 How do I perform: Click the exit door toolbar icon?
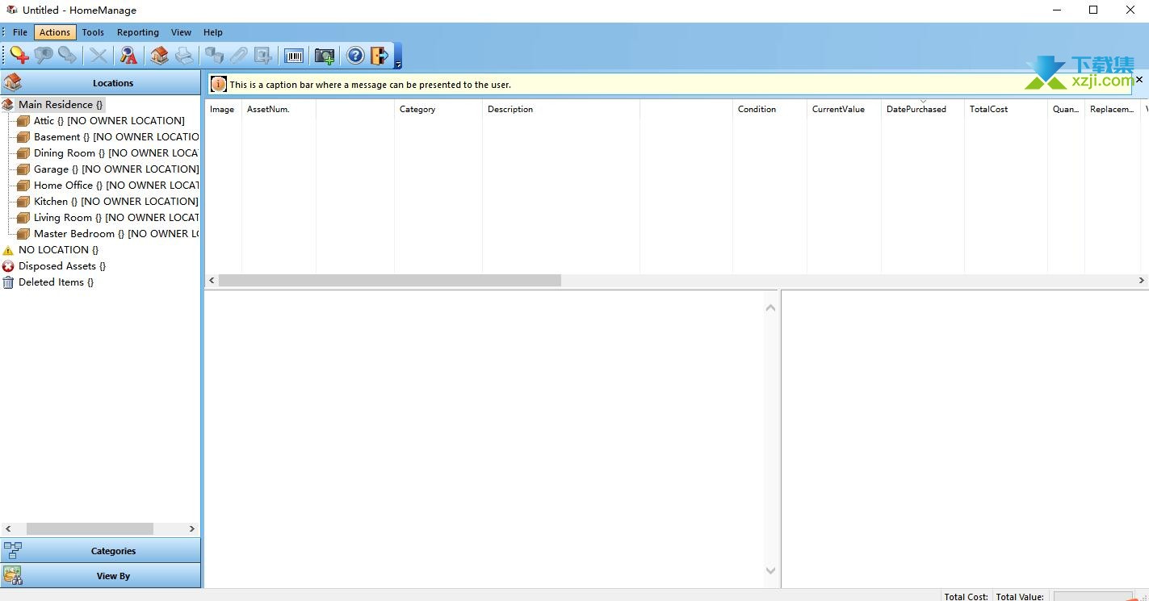380,56
